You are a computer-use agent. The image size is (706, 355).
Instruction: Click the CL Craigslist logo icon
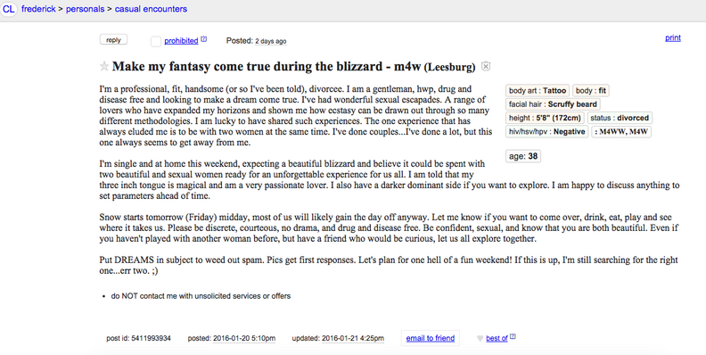[x=9, y=9]
